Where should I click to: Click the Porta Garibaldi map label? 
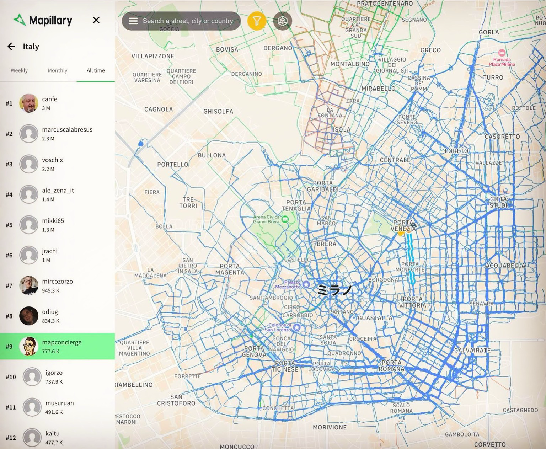pyautogui.click(x=323, y=186)
